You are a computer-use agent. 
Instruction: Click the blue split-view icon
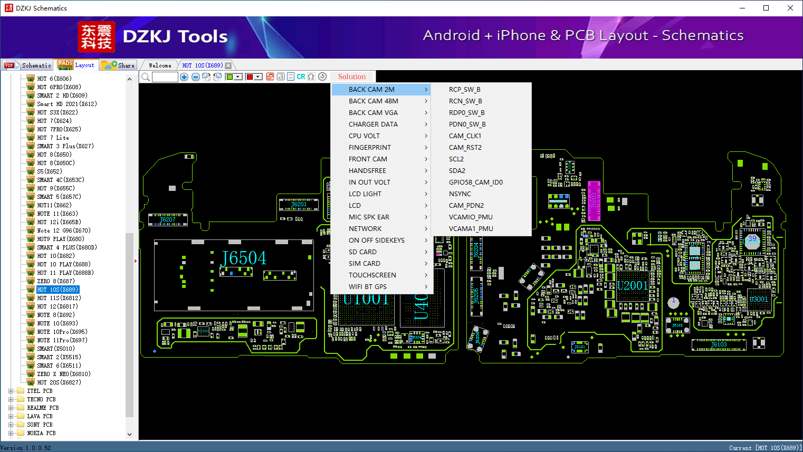point(291,76)
